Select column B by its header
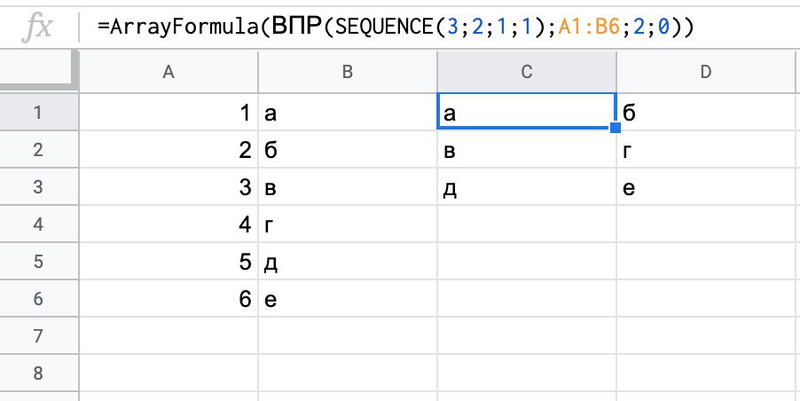 pos(347,73)
